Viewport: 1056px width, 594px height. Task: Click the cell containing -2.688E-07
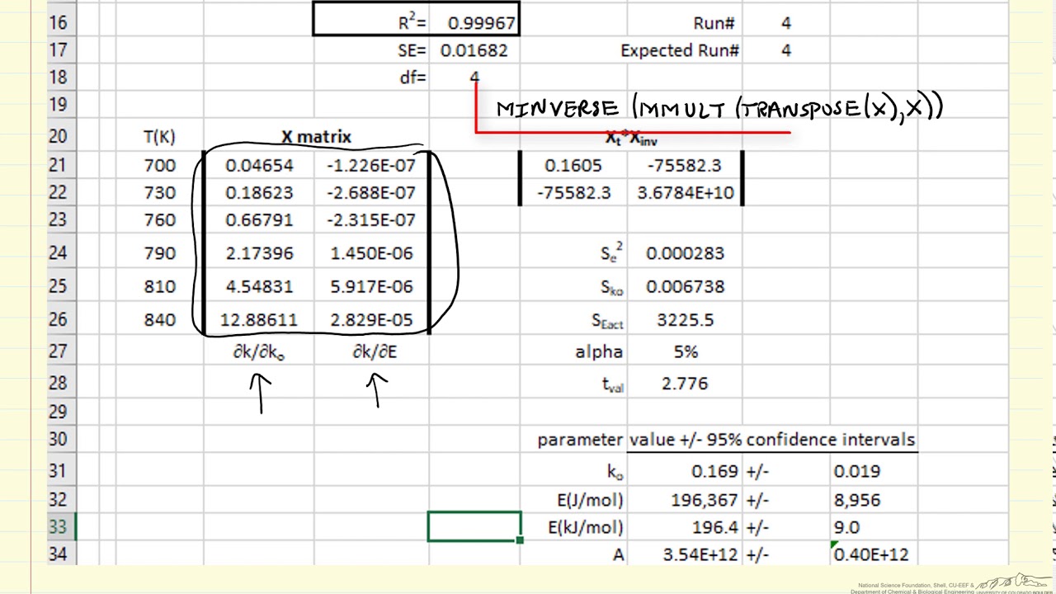tap(371, 192)
